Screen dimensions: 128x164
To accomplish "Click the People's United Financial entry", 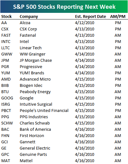I will pos(44,111).
